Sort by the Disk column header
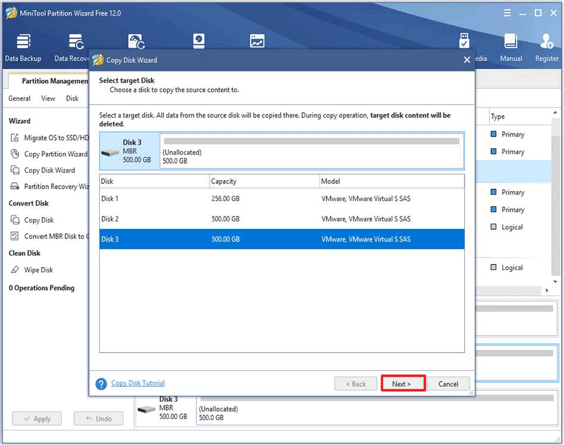The width and height of the screenshot is (564, 445). (154, 181)
